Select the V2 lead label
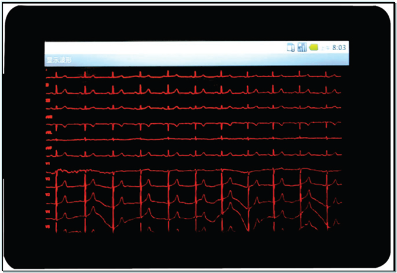 coord(48,179)
